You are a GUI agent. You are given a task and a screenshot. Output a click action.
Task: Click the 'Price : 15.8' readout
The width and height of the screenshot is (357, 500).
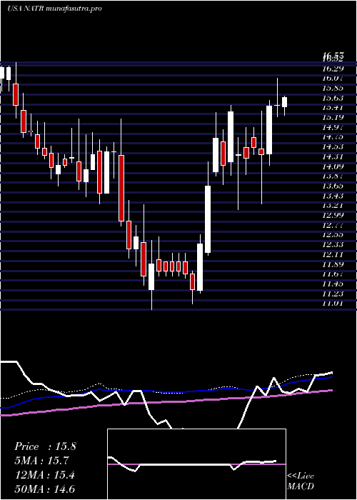click(x=45, y=446)
